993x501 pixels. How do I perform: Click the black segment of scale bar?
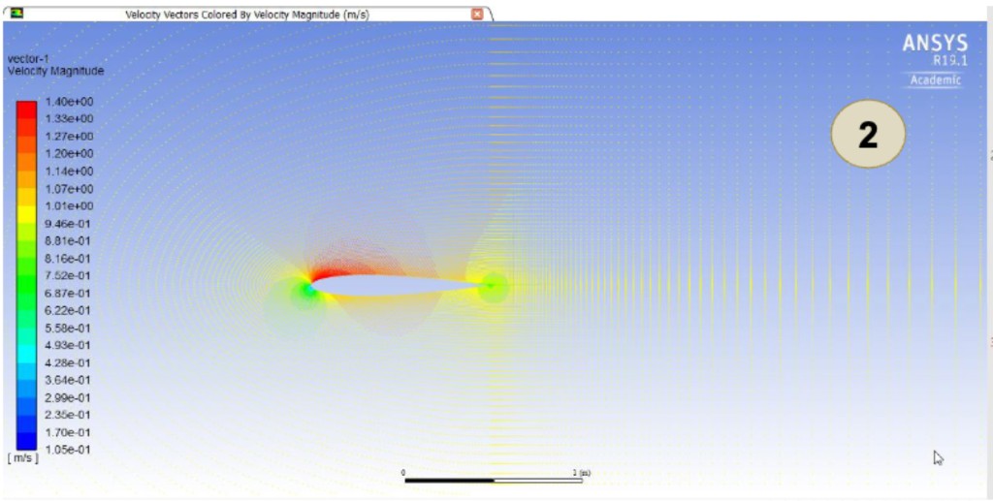(x=449, y=480)
